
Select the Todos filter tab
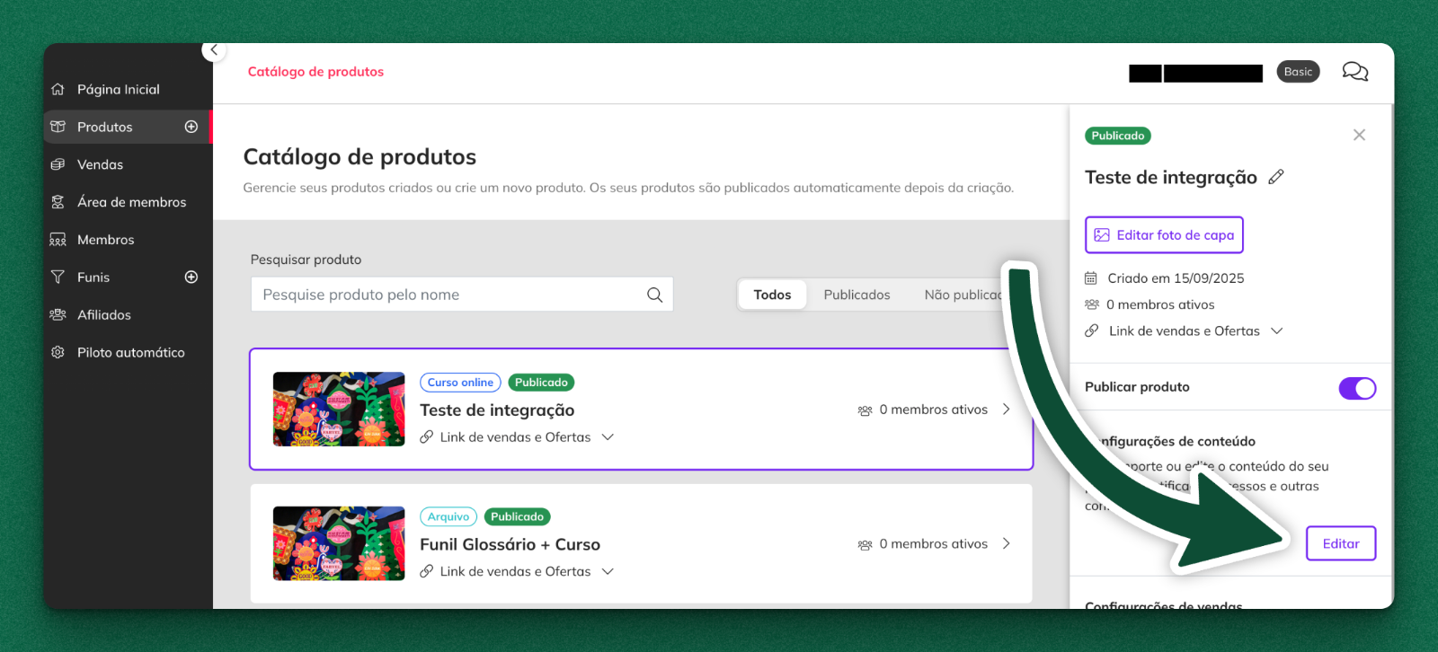pyautogui.click(x=772, y=295)
